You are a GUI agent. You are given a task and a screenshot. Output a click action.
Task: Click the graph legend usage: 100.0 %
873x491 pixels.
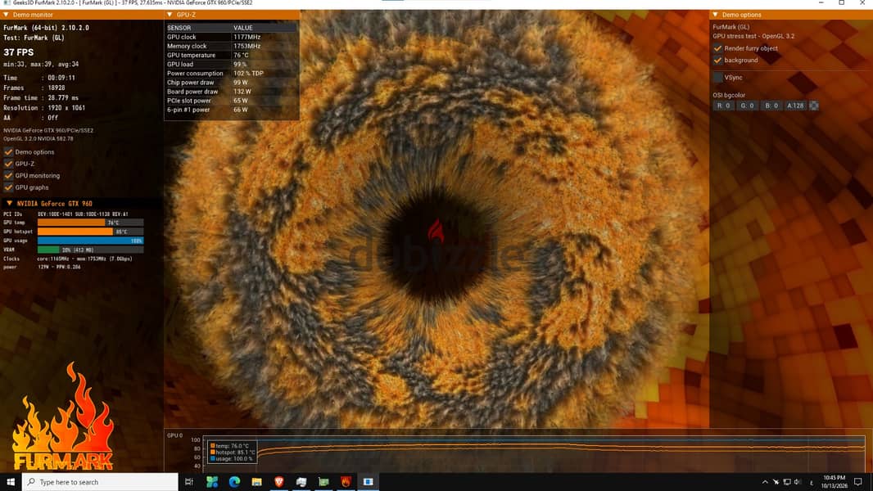coord(232,459)
